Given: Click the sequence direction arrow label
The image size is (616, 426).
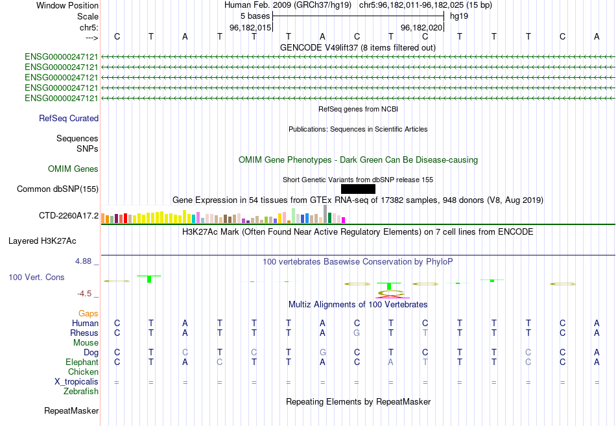Looking at the screenshot, I should [x=92, y=38].
